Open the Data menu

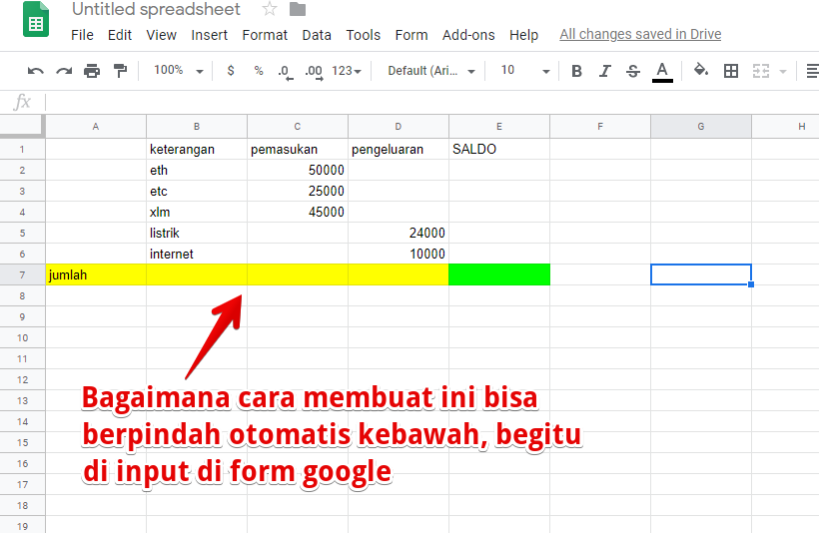click(x=317, y=35)
